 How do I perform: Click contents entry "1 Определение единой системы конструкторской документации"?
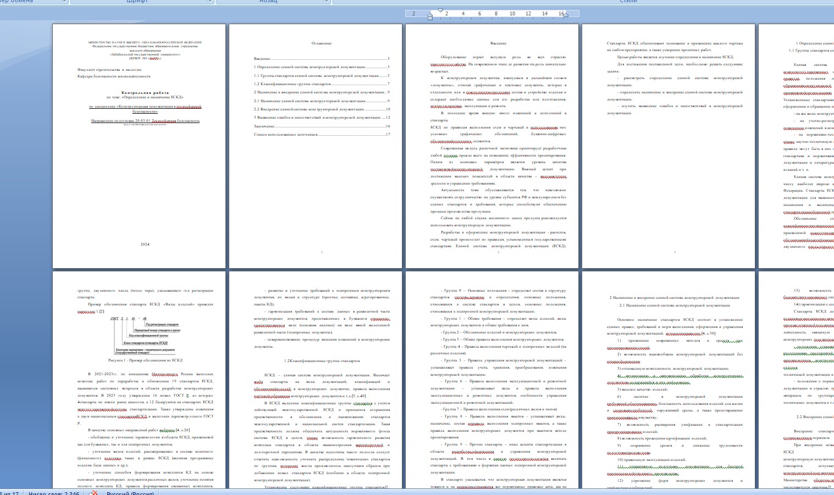(322, 67)
